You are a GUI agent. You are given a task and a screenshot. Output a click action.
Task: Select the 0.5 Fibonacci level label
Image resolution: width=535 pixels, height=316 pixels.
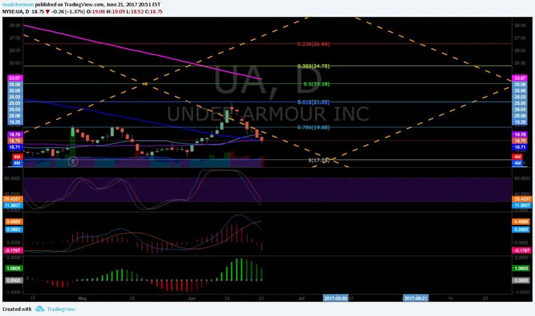click(x=316, y=84)
